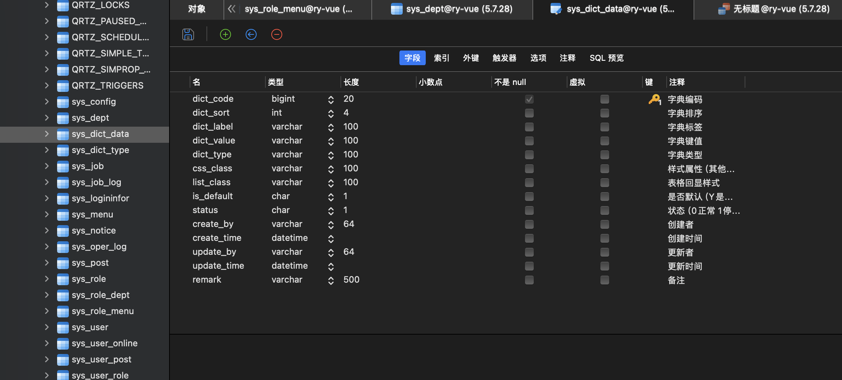Viewport: 842px width, 380px height.
Task: Select sys_user_post in sidebar
Action: tap(101, 359)
